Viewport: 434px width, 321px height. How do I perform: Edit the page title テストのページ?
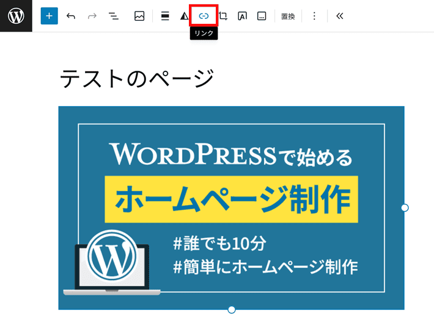point(137,79)
